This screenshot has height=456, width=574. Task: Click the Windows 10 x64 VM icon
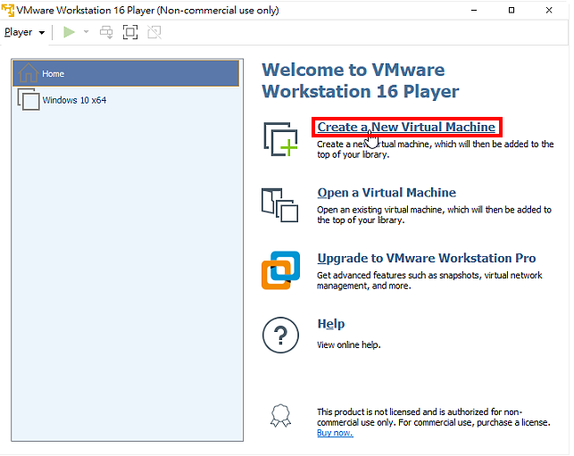pyautogui.click(x=29, y=100)
